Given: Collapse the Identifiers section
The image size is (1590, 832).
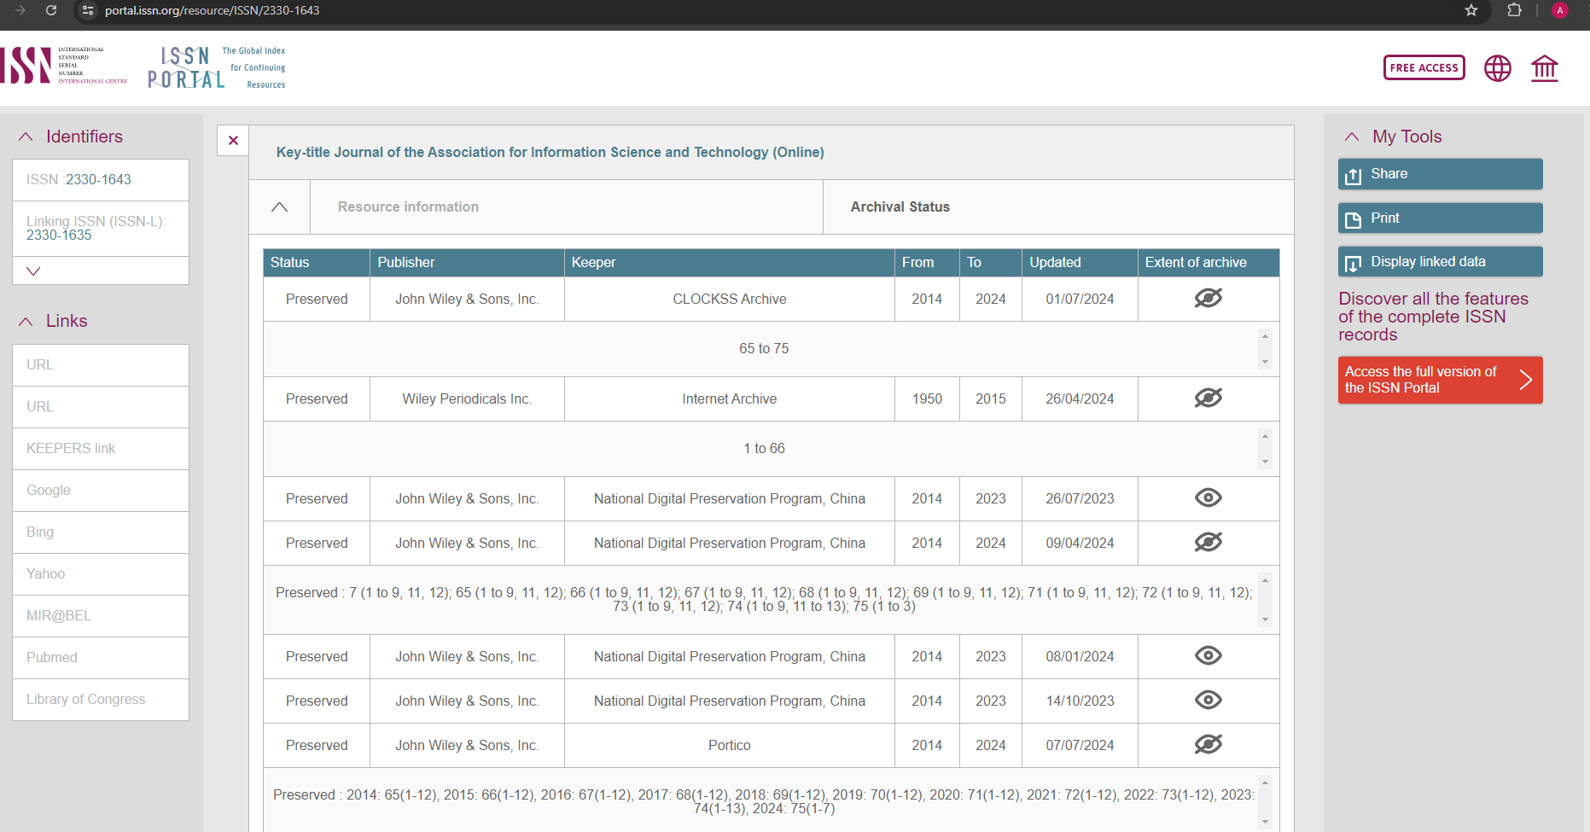Looking at the screenshot, I should click(26, 136).
